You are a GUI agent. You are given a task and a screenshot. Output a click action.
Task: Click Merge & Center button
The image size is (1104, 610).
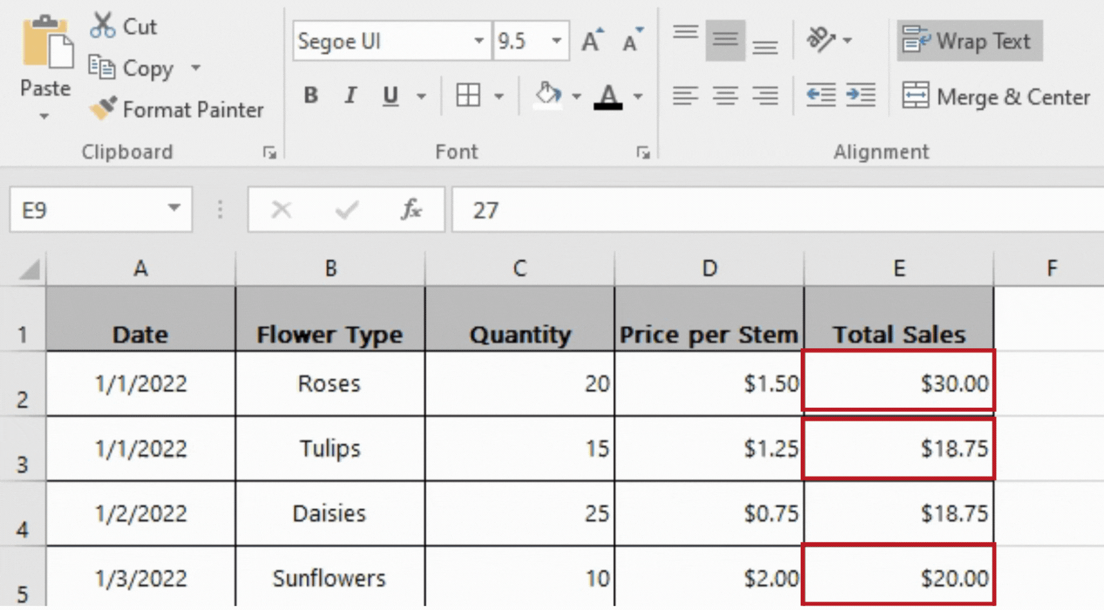(x=995, y=96)
